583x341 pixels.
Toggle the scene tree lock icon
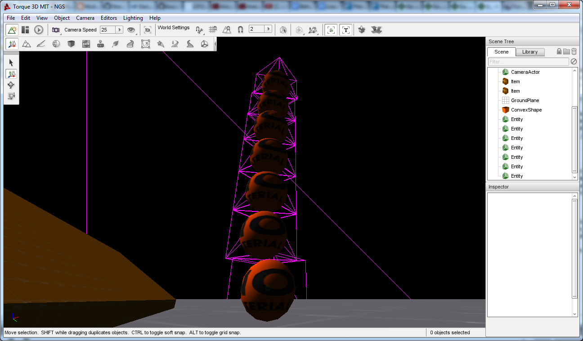pos(559,51)
